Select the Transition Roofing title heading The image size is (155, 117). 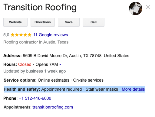click(x=40, y=7)
